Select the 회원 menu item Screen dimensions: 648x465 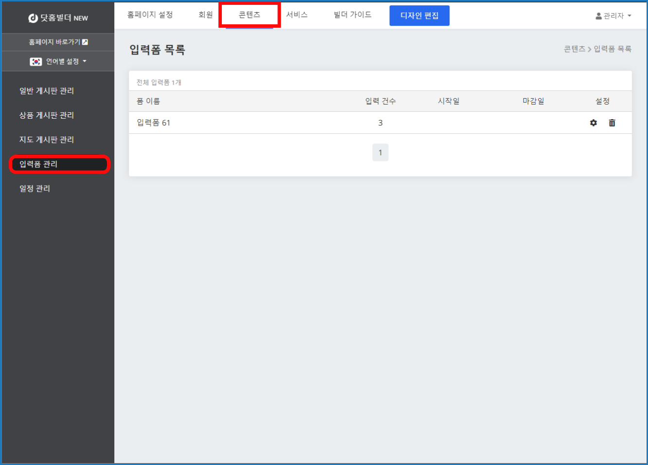205,15
